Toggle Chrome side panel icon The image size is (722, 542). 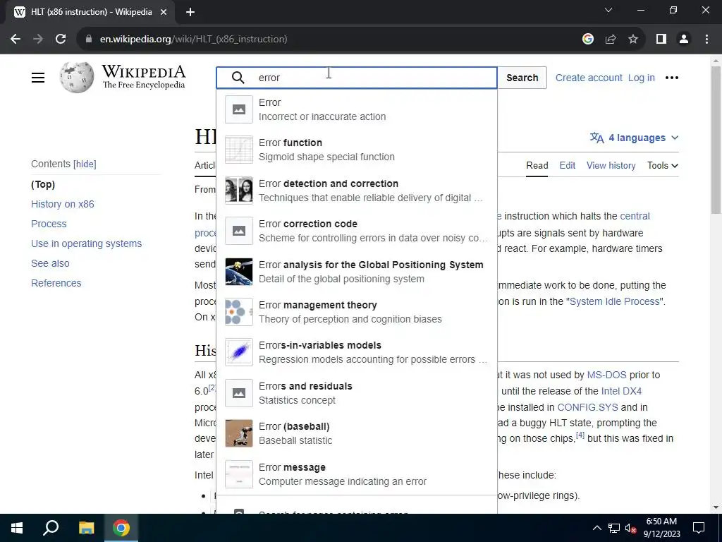pyautogui.click(x=661, y=40)
